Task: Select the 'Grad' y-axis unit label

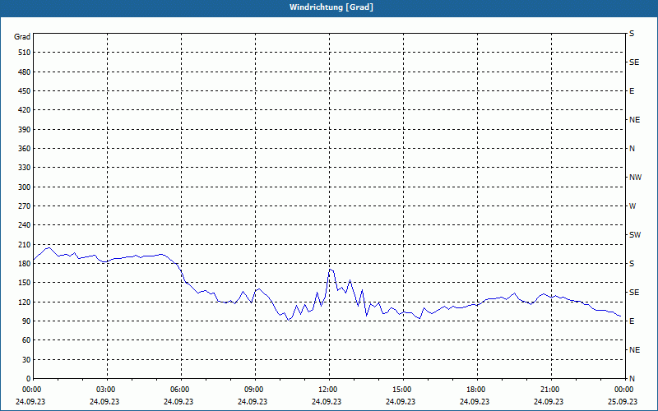Action: point(22,37)
